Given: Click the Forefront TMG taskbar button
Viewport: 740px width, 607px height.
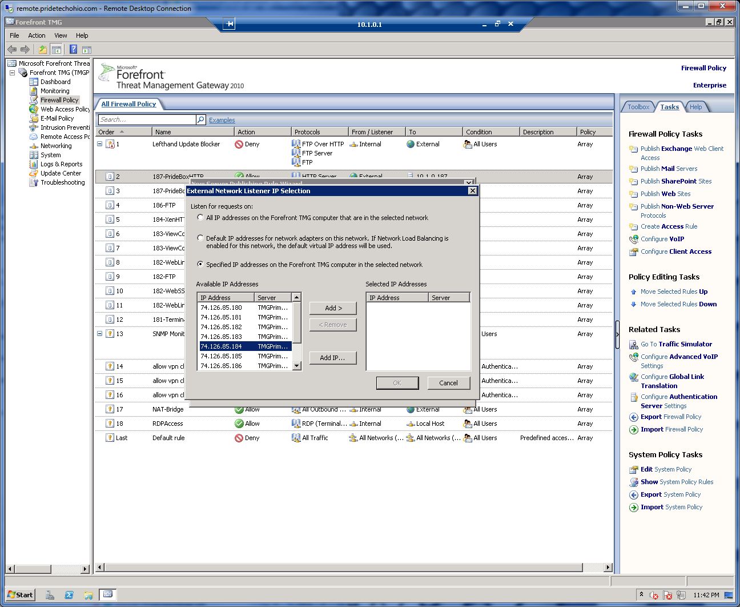Looking at the screenshot, I should [x=108, y=595].
